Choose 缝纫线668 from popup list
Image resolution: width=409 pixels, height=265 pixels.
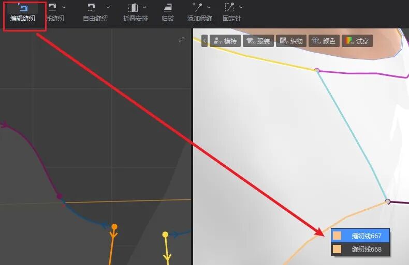pyautogui.click(x=360, y=249)
